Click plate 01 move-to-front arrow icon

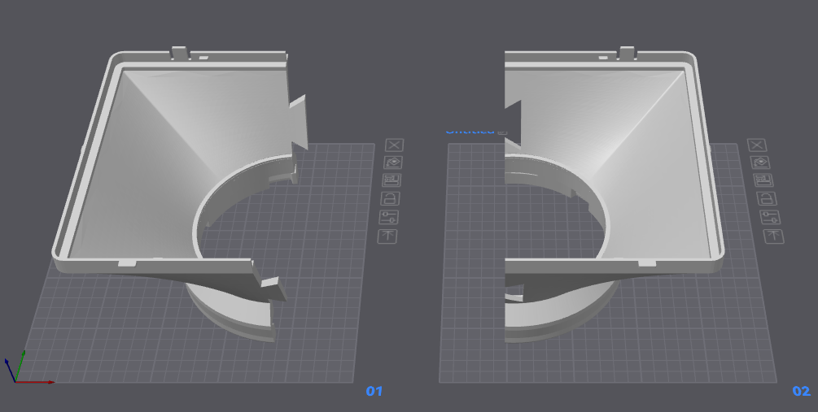387,236
